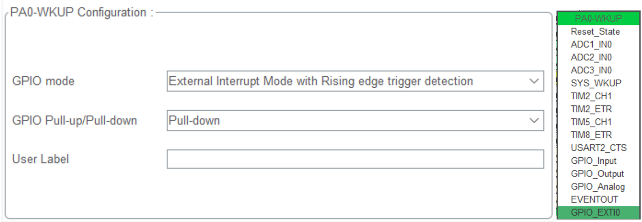Choose ADC2_IN0 pin function

[x=591, y=57]
